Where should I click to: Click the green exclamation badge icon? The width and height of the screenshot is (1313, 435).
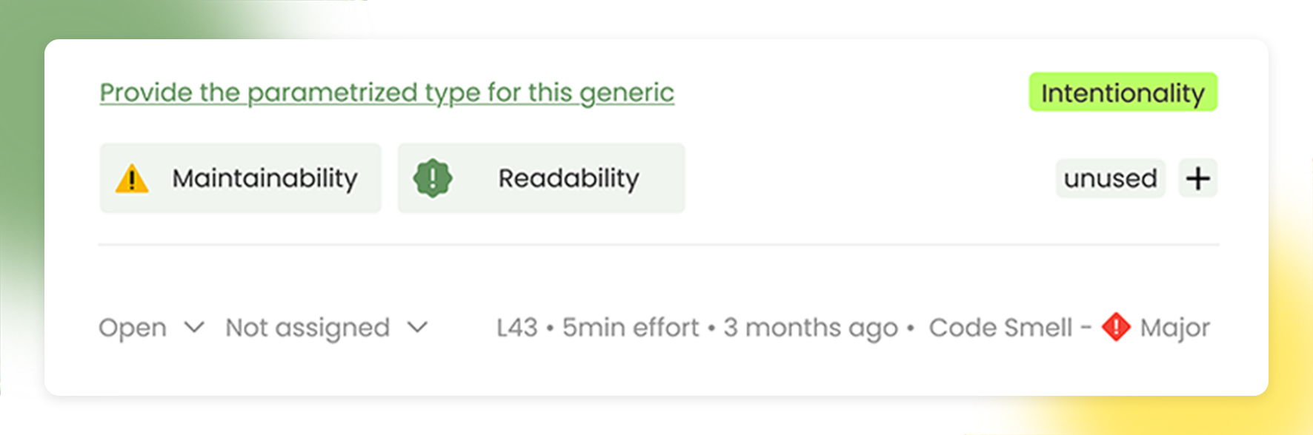[x=433, y=178]
